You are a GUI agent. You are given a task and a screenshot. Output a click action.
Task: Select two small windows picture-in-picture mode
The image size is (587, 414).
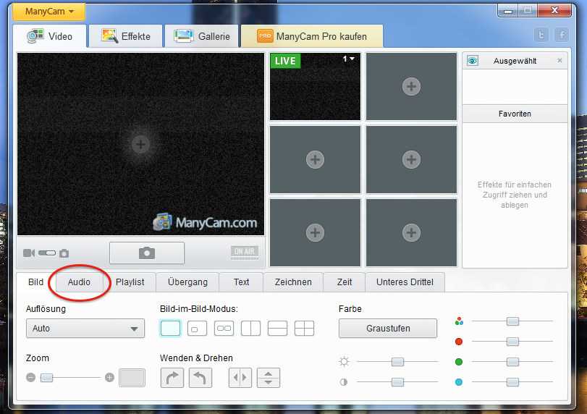[224, 329]
